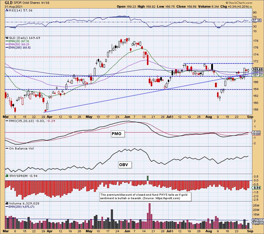Select the EMA(20) 167.91 legend entry

[x=17, y=41]
